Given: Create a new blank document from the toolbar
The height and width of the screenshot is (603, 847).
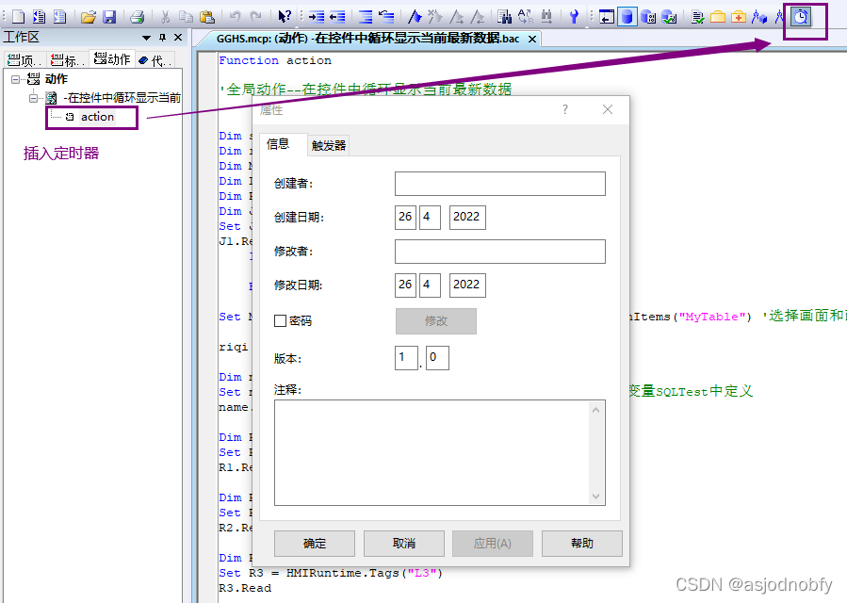Looking at the screenshot, I should pos(18,17).
